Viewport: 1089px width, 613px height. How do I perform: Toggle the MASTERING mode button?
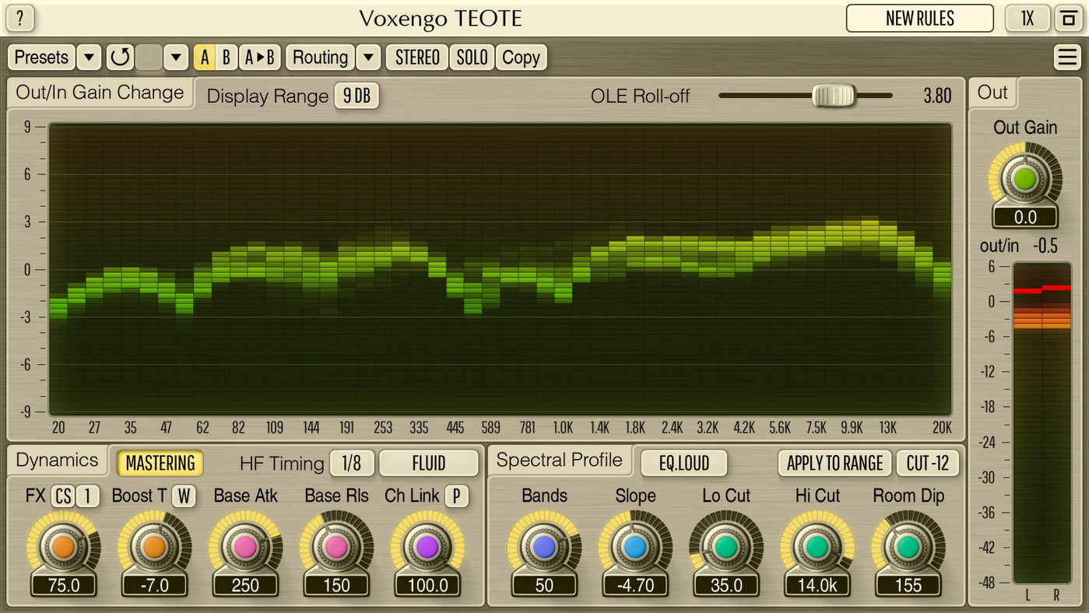click(160, 464)
